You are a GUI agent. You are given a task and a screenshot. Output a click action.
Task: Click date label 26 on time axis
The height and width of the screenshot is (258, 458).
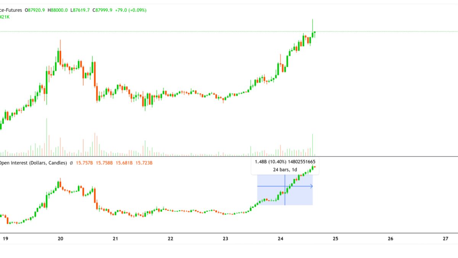click(x=390, y=239)
